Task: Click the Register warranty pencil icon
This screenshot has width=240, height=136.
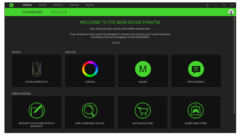Action: tap(37, 110)
